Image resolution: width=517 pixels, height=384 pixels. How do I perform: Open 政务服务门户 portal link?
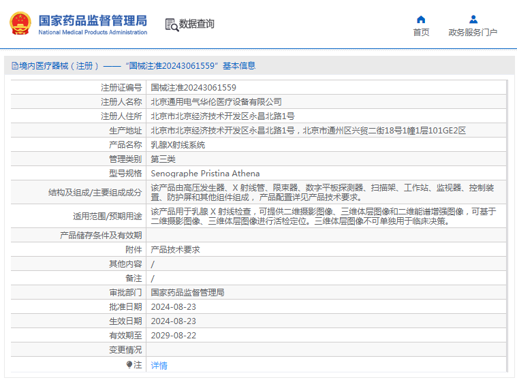pyautogui.click(x=473, y=32)
